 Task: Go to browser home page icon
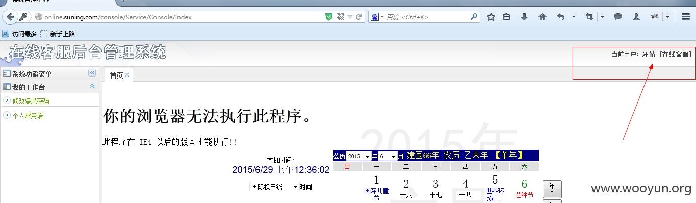(x=542, y=17)
